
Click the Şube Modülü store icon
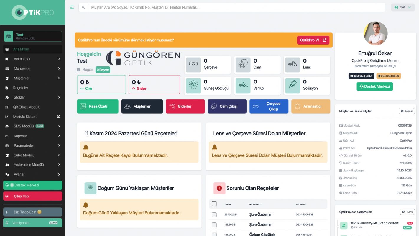(7, 155)
